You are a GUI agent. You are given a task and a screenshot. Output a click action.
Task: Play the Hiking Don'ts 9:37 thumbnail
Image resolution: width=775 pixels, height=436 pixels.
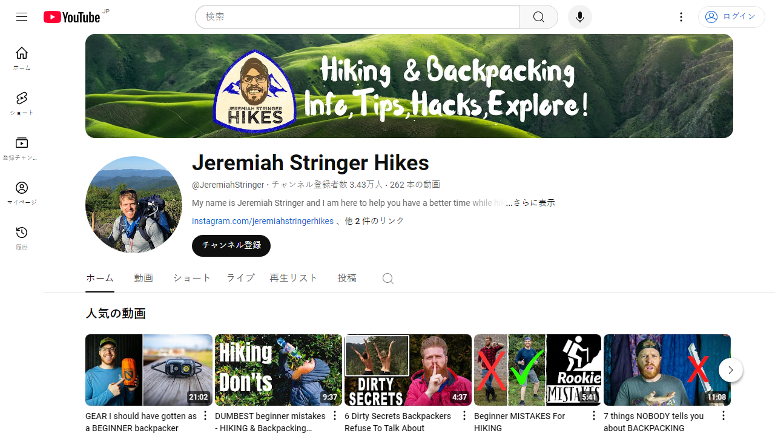pyautogui.click(x=279, y=370)
